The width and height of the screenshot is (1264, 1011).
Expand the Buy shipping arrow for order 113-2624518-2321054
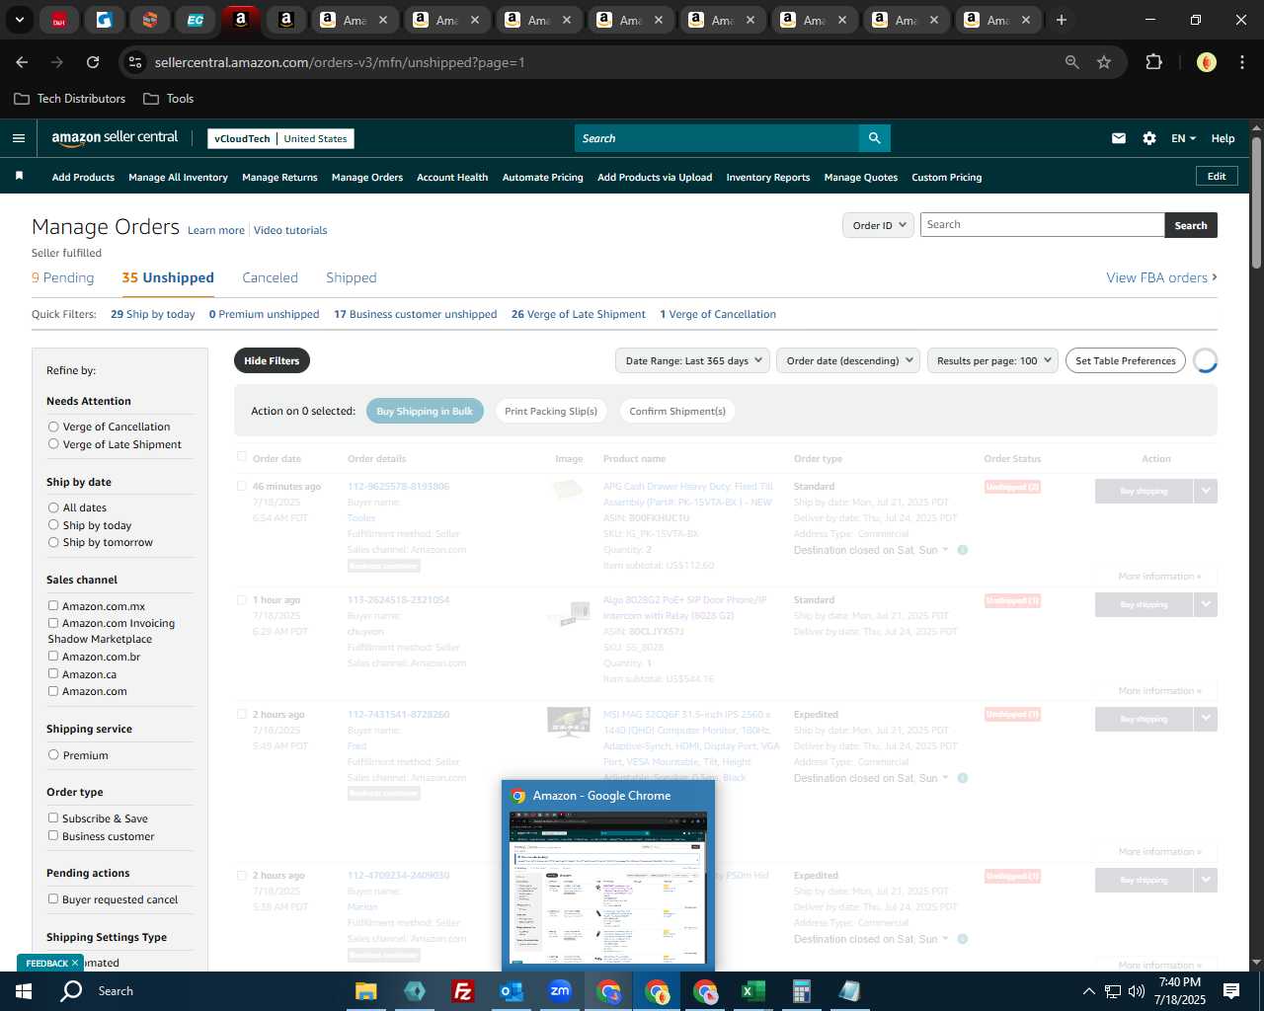coord(1206,604)
